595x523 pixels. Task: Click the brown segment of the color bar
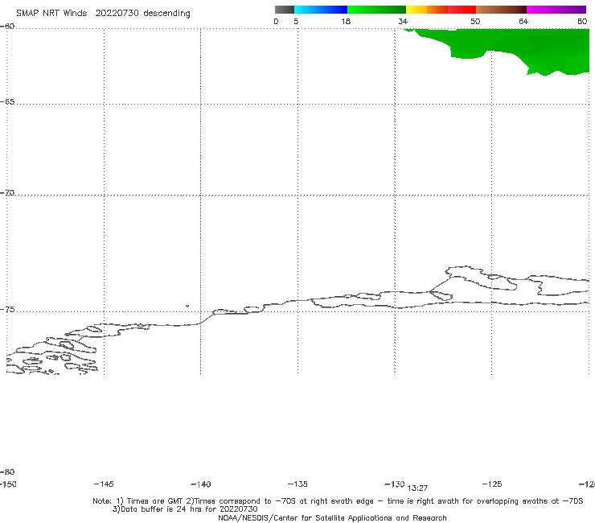[501, 10]
